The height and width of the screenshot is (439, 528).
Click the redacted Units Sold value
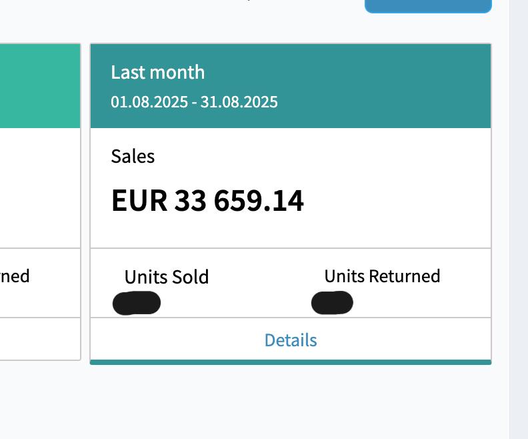pyautogui.click(x=137, y=303)
